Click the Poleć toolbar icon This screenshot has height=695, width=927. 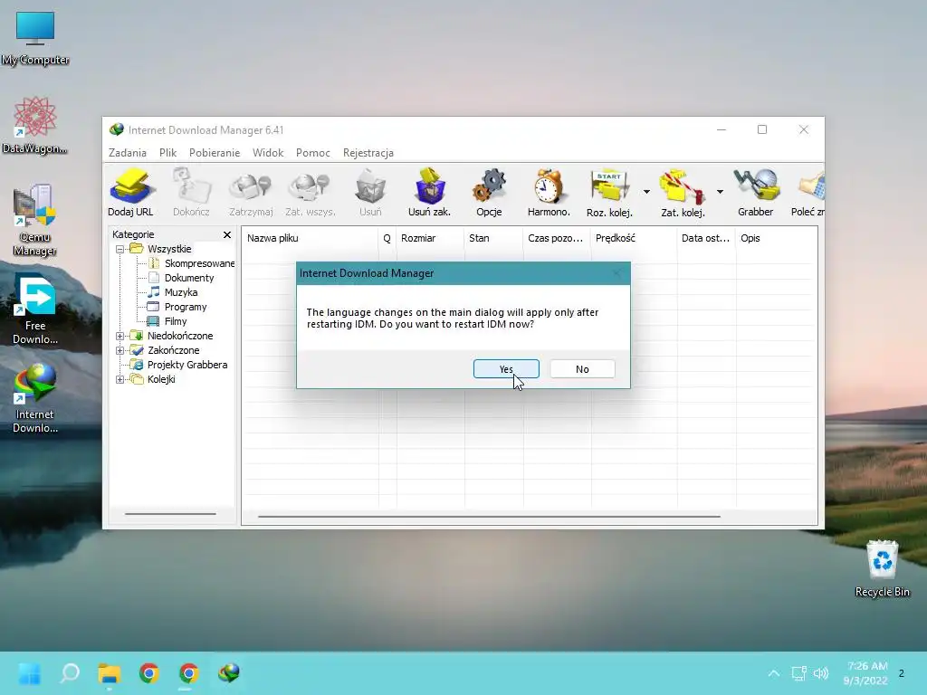pos(808,192)
